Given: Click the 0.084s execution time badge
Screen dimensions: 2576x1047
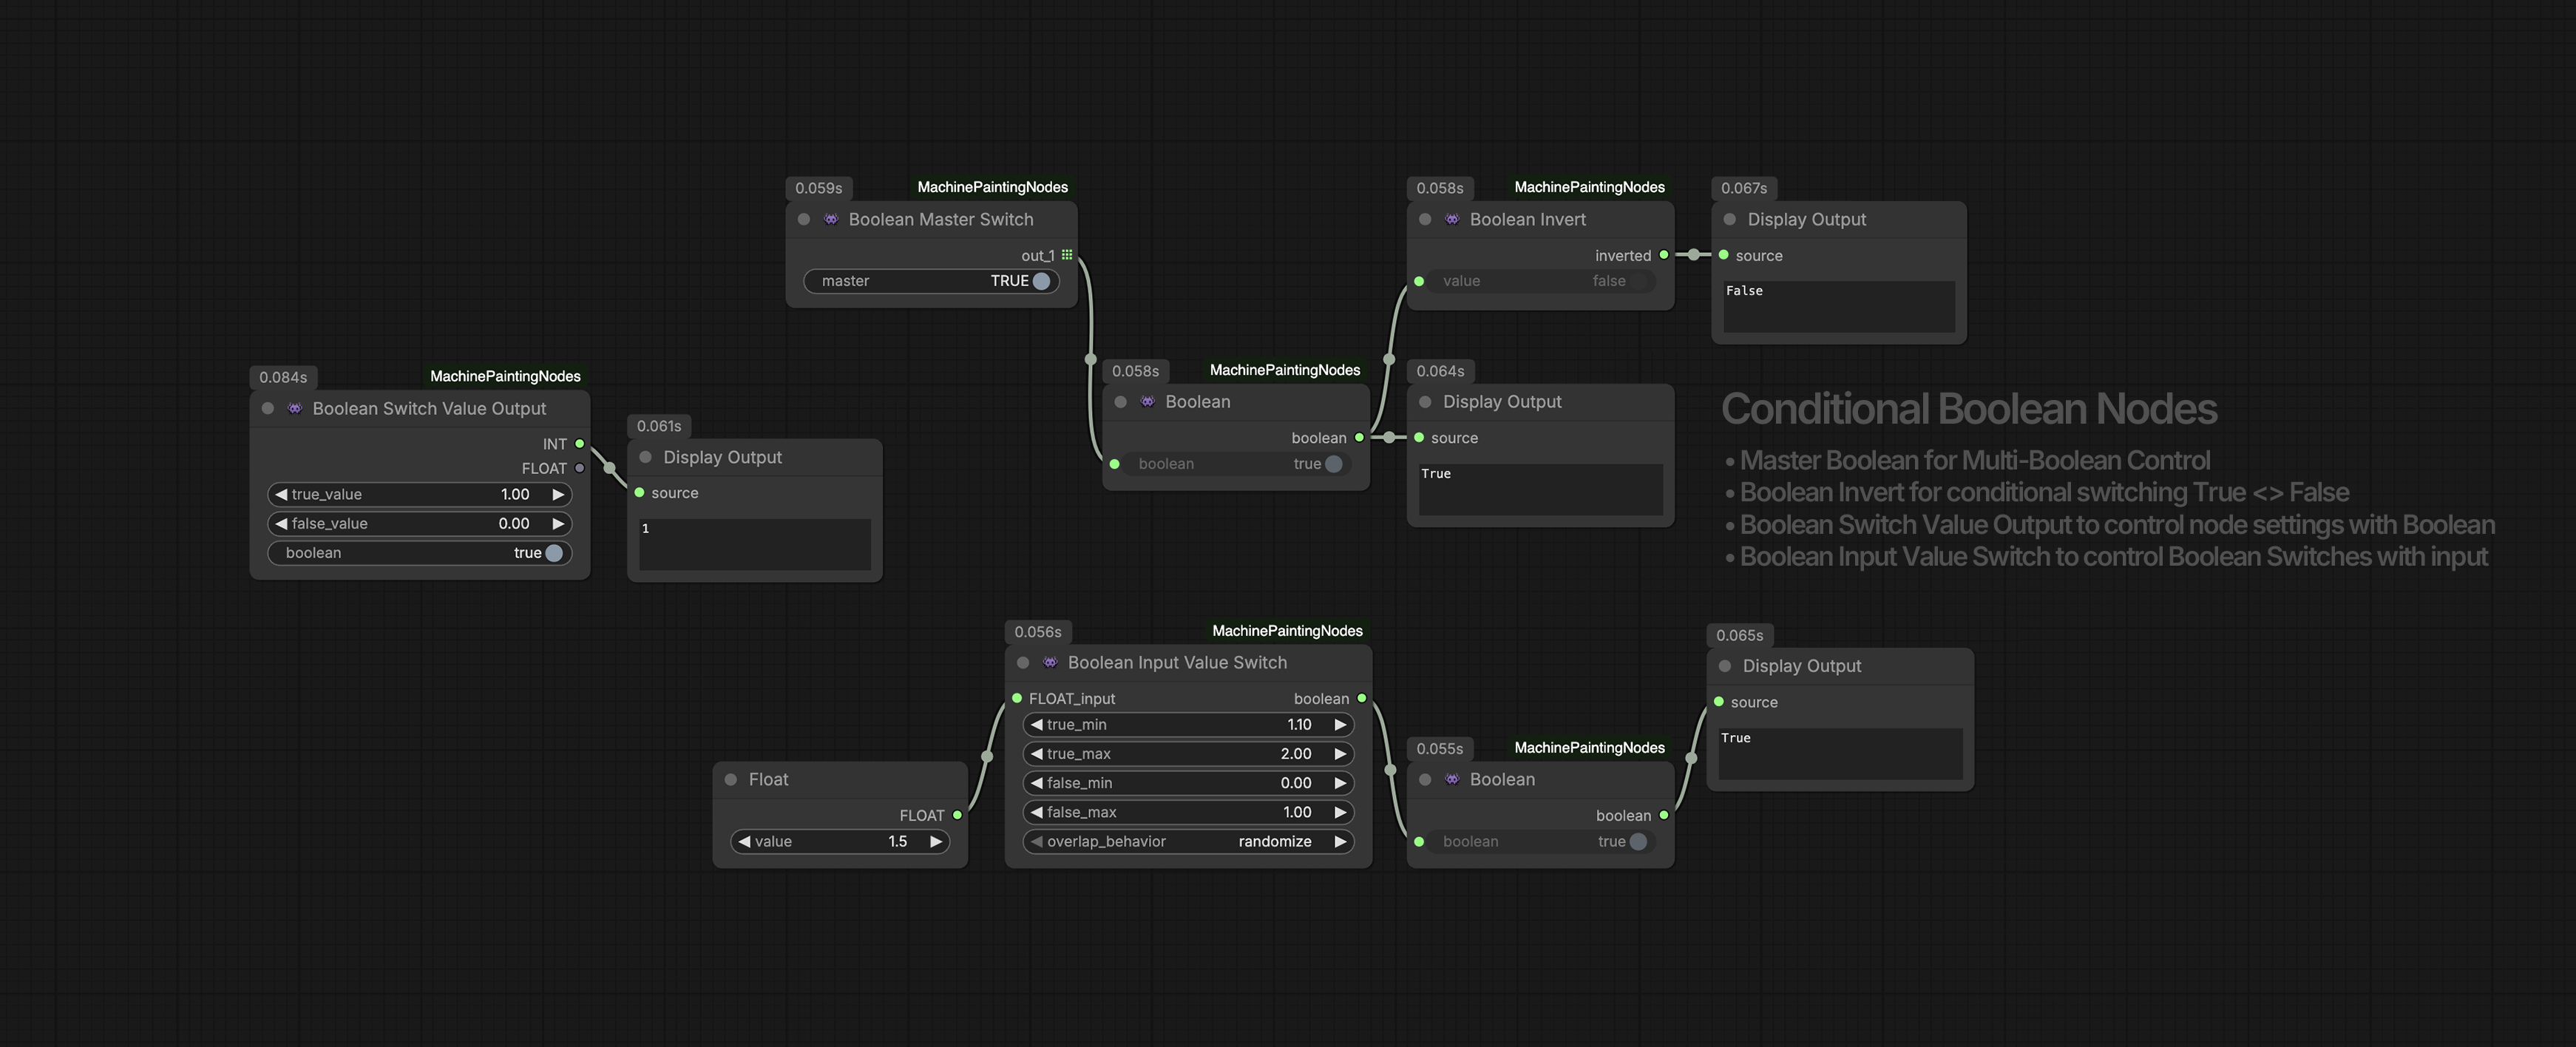Looking at the screenshot, I should [x=283, y=377].
